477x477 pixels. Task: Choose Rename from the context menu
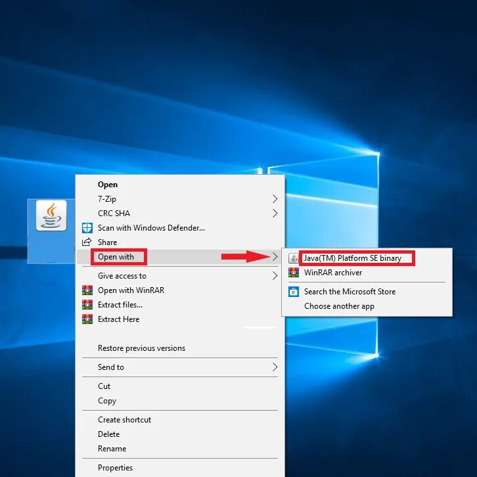click(x=180, y=449)
